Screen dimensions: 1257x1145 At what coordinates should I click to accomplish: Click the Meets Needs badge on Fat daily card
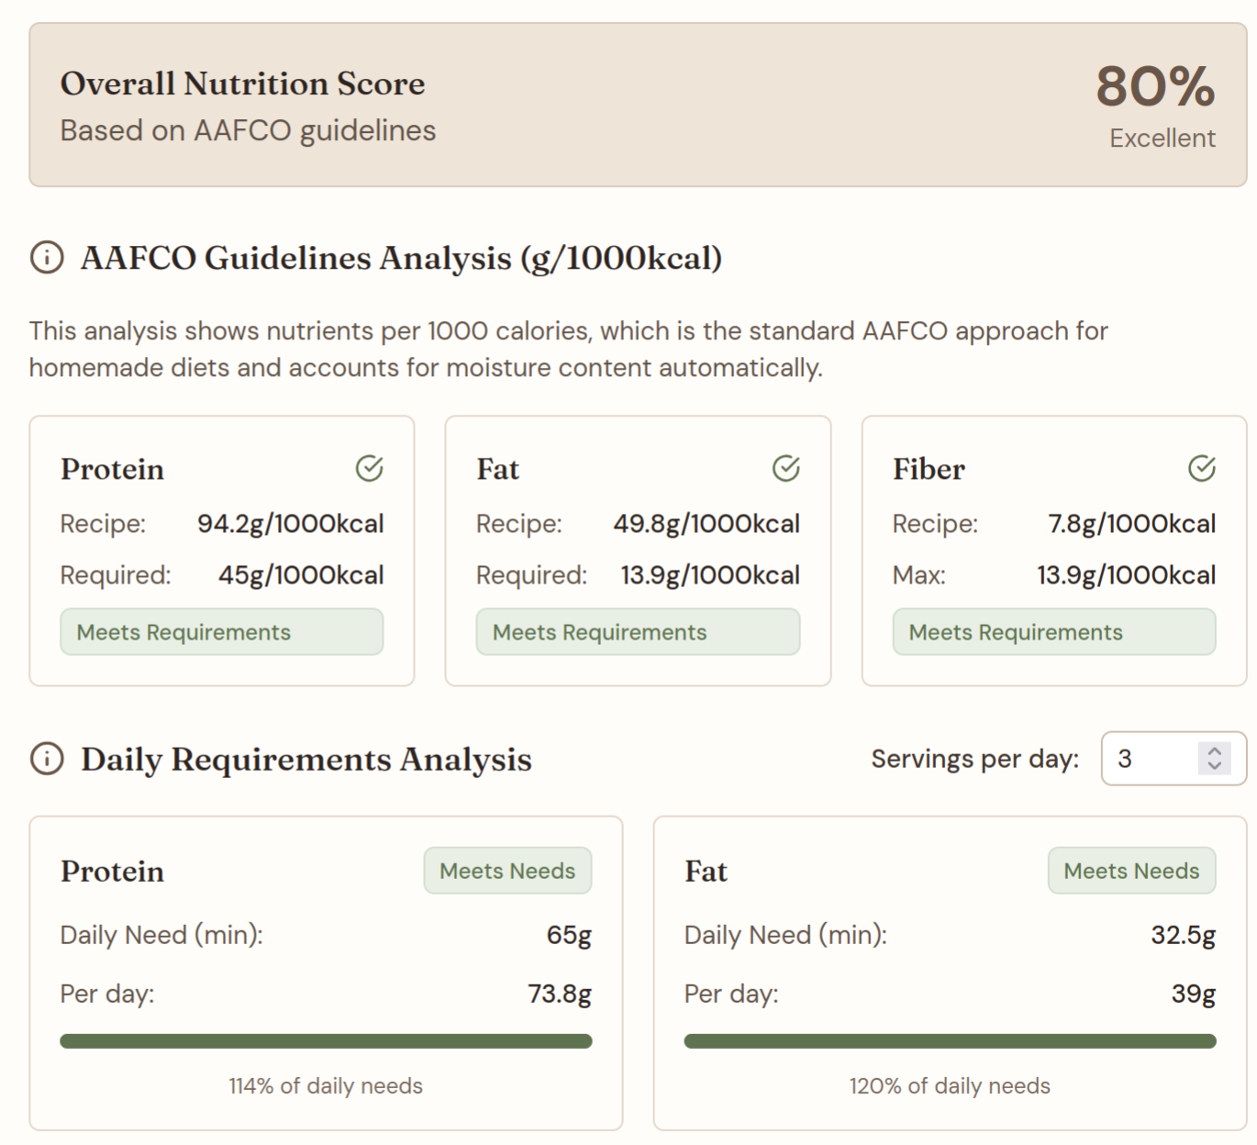coord(1131,871)
